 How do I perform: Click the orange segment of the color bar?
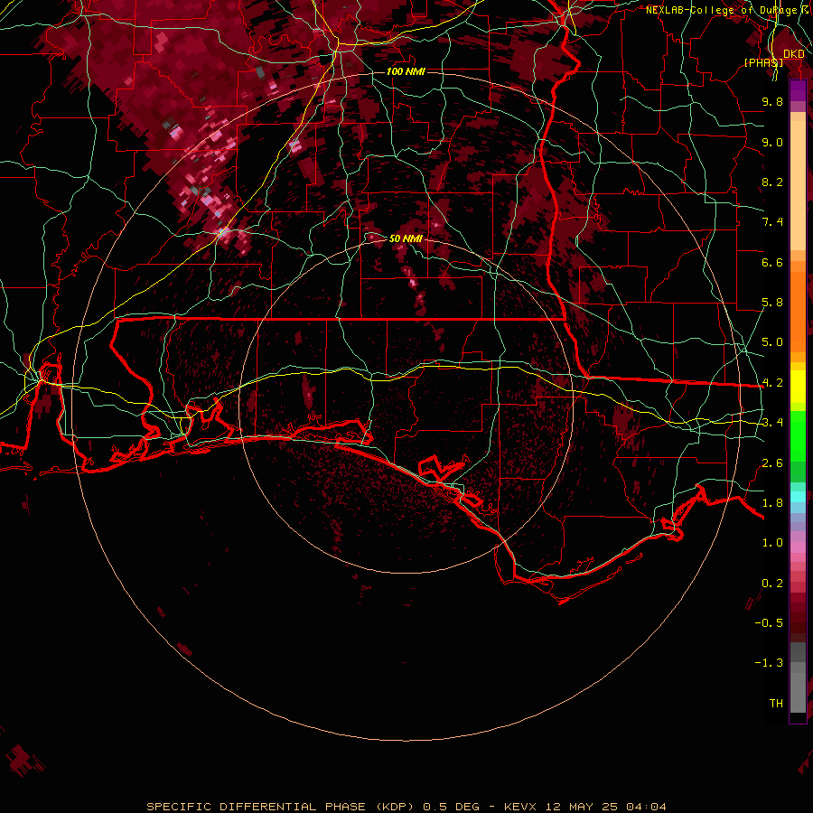tap(798, 311)
